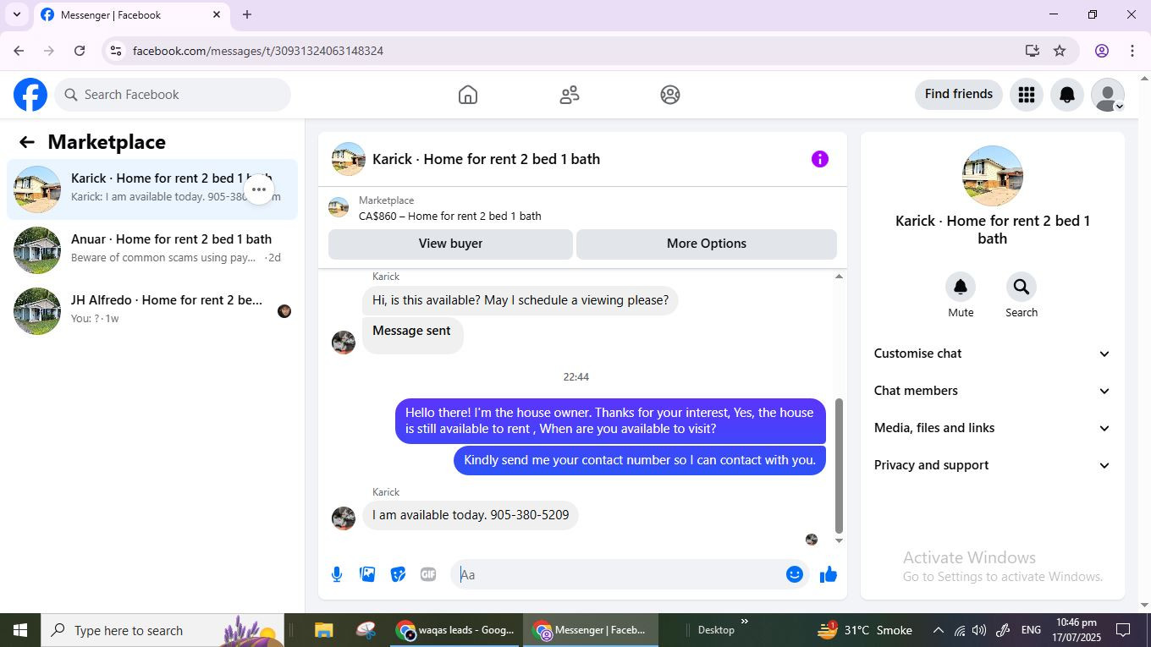The image size is (1151, 647).
Task: Click the taskbar search box
Action: 162,630
